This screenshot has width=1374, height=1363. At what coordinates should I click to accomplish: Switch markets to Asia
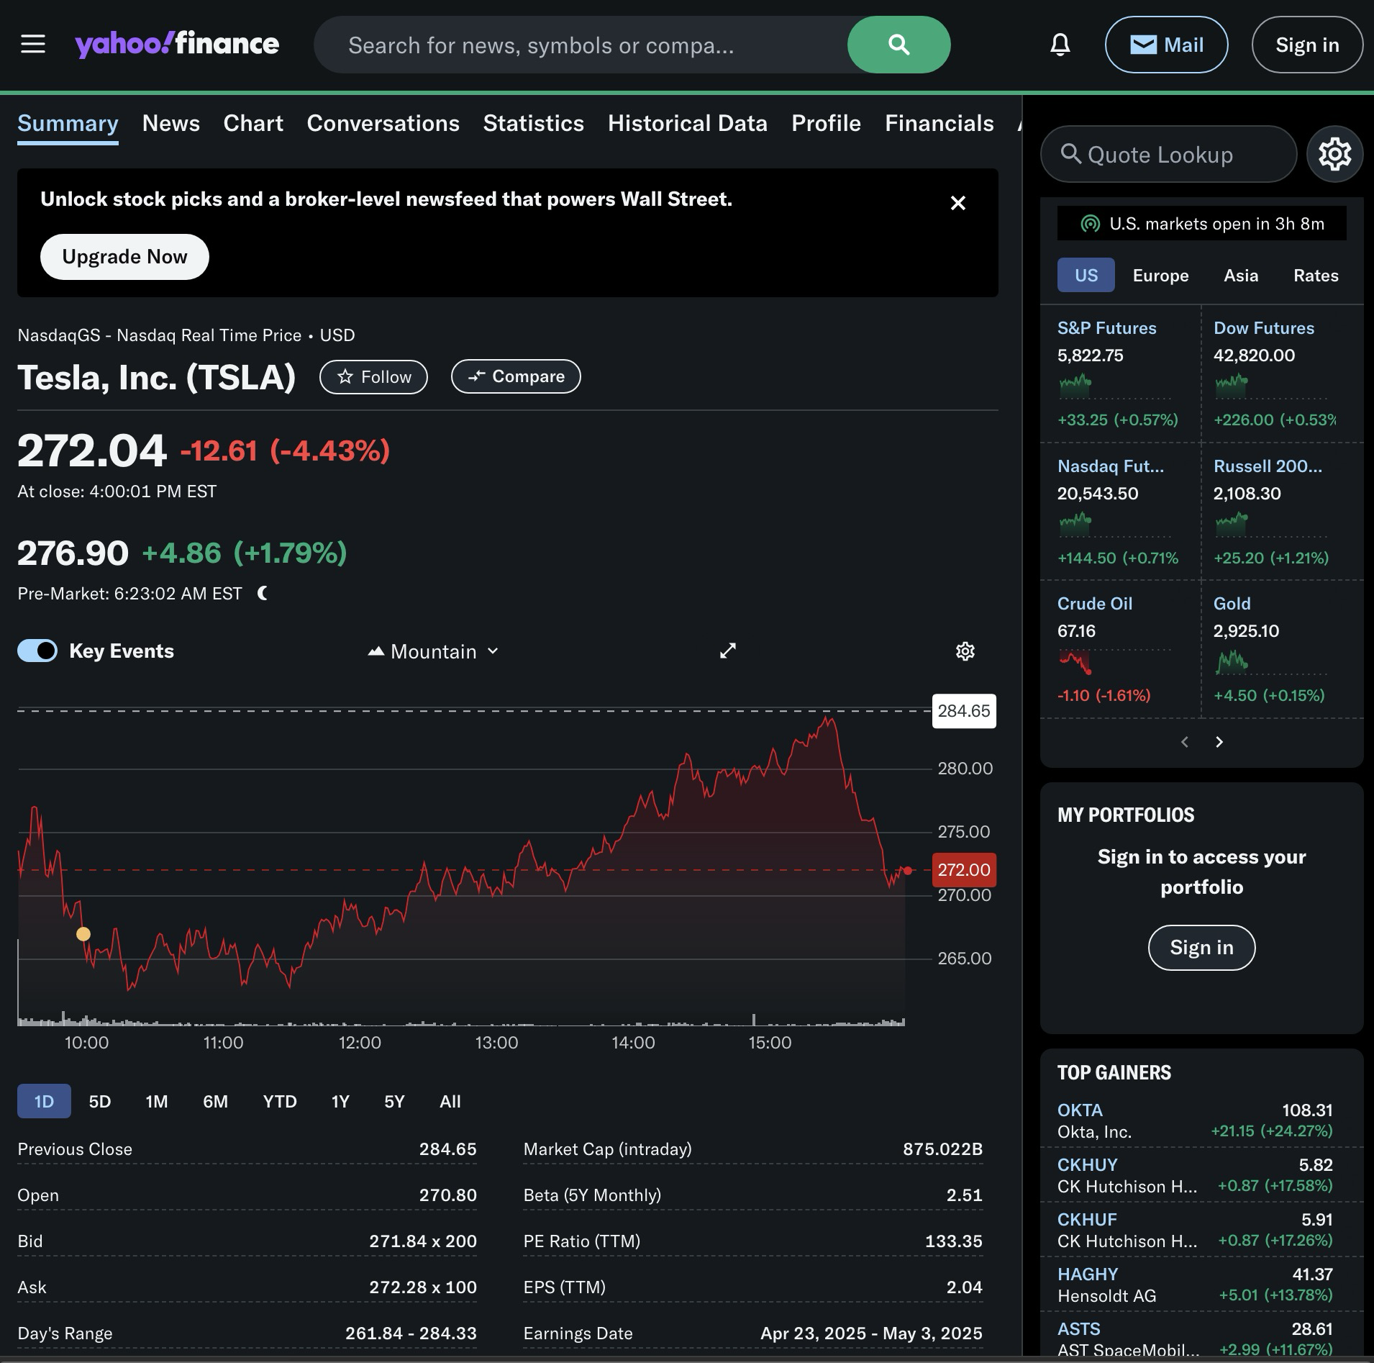point(1241,275)
